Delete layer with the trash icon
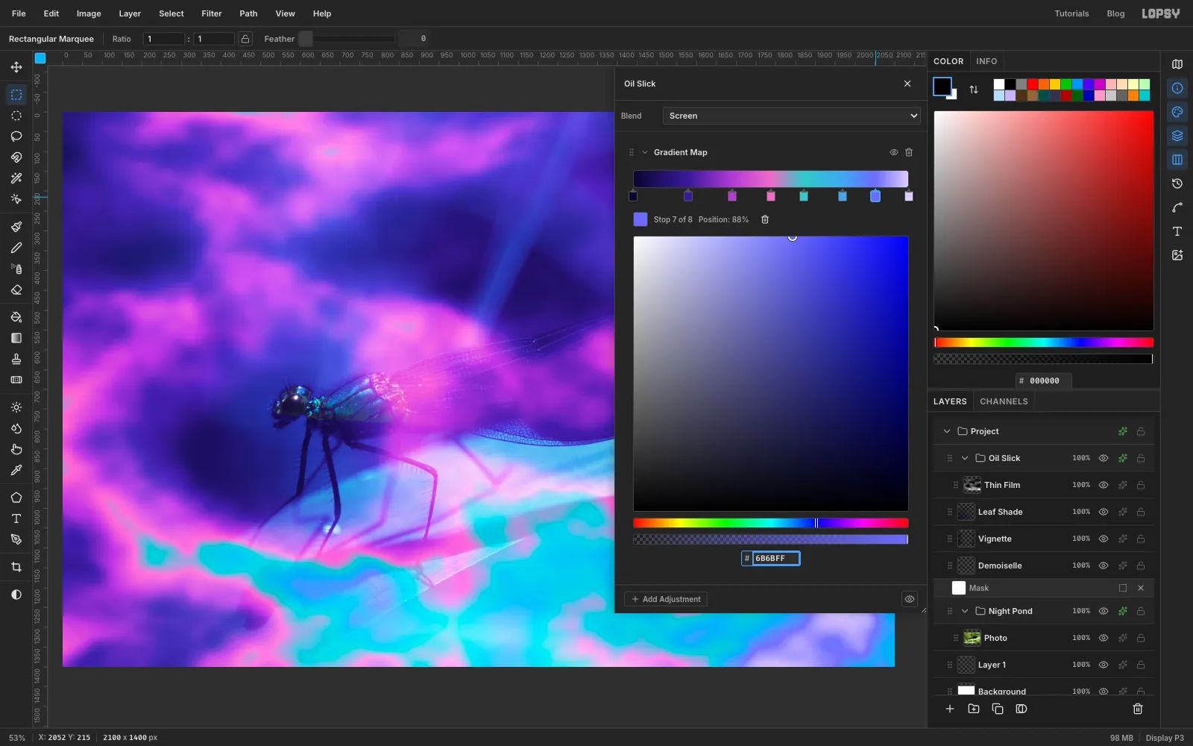Image resolution: width=1193 pixels, height=746 pixels. tap(1138, 709)
